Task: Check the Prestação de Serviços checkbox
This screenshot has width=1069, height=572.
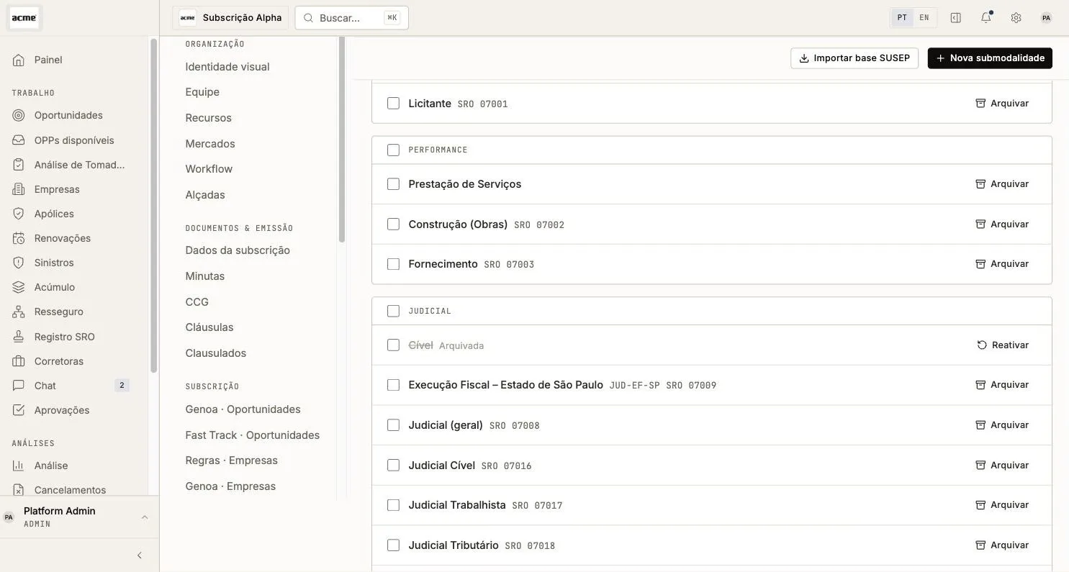Action: click(x=393, y=184)
